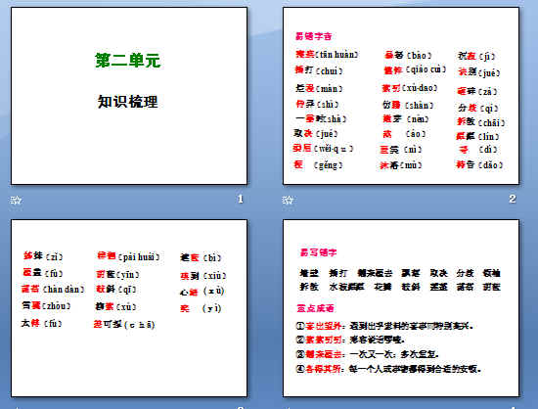Click the animation star icon under slide 2

288,200
